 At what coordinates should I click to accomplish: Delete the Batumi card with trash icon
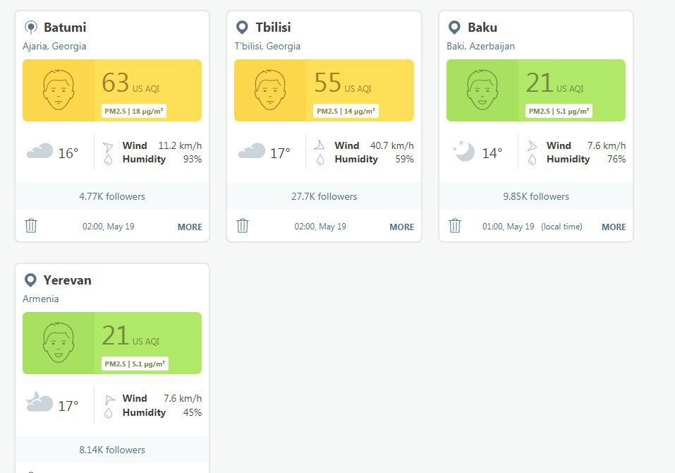click(x=31, y=226)
